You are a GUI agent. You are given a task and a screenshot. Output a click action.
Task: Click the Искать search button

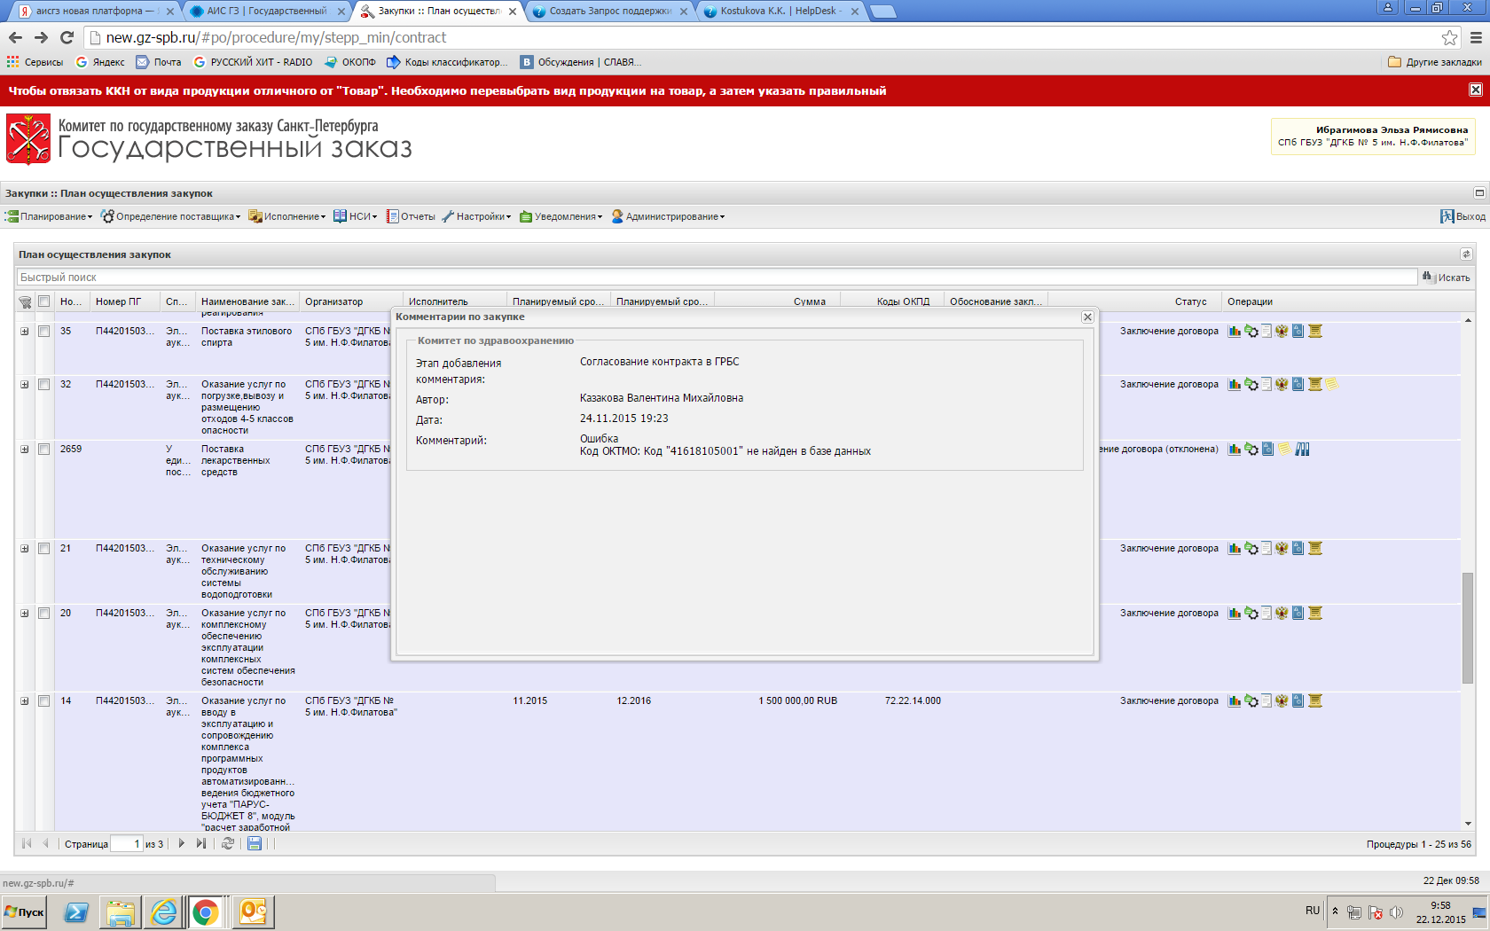tap(1446, 278)
